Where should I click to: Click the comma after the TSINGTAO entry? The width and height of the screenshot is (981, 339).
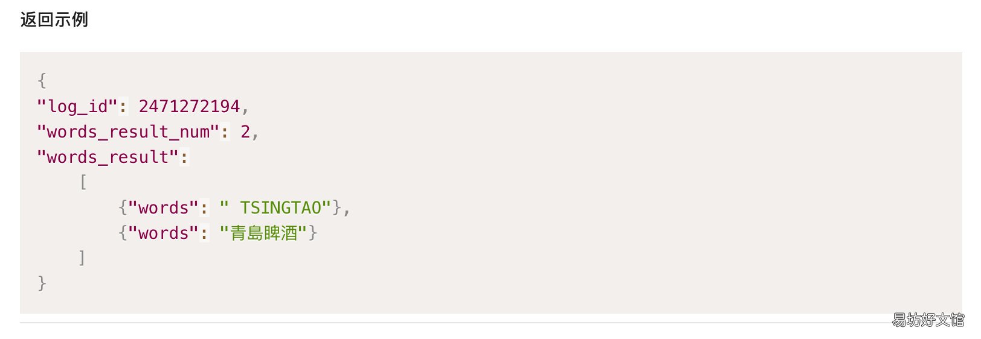(x=346, y=209)
